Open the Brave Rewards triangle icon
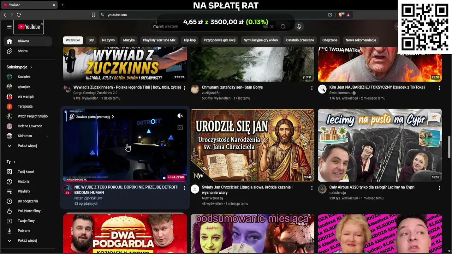This screenshot has height=254, width=452. click(x=348, y=15)
